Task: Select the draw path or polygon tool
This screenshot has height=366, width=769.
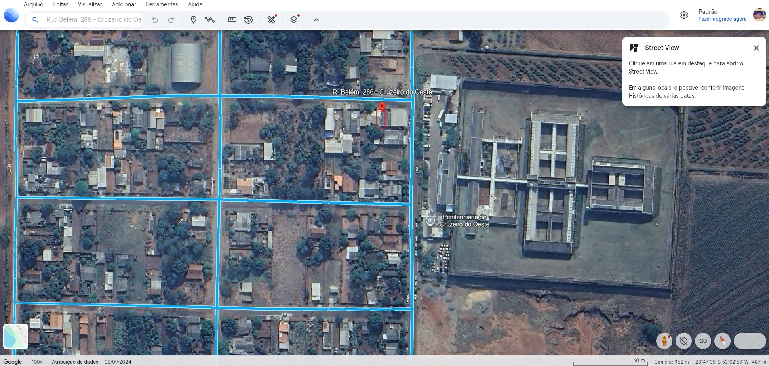Action: [x=210, y=19]
